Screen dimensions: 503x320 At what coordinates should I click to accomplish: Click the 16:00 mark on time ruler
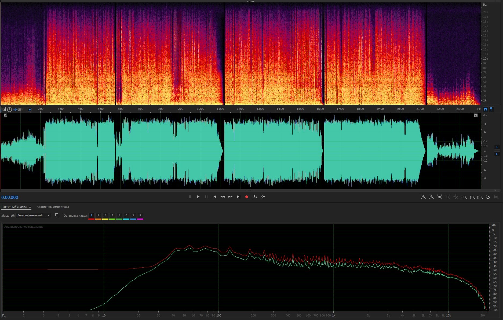click(320, 109)
